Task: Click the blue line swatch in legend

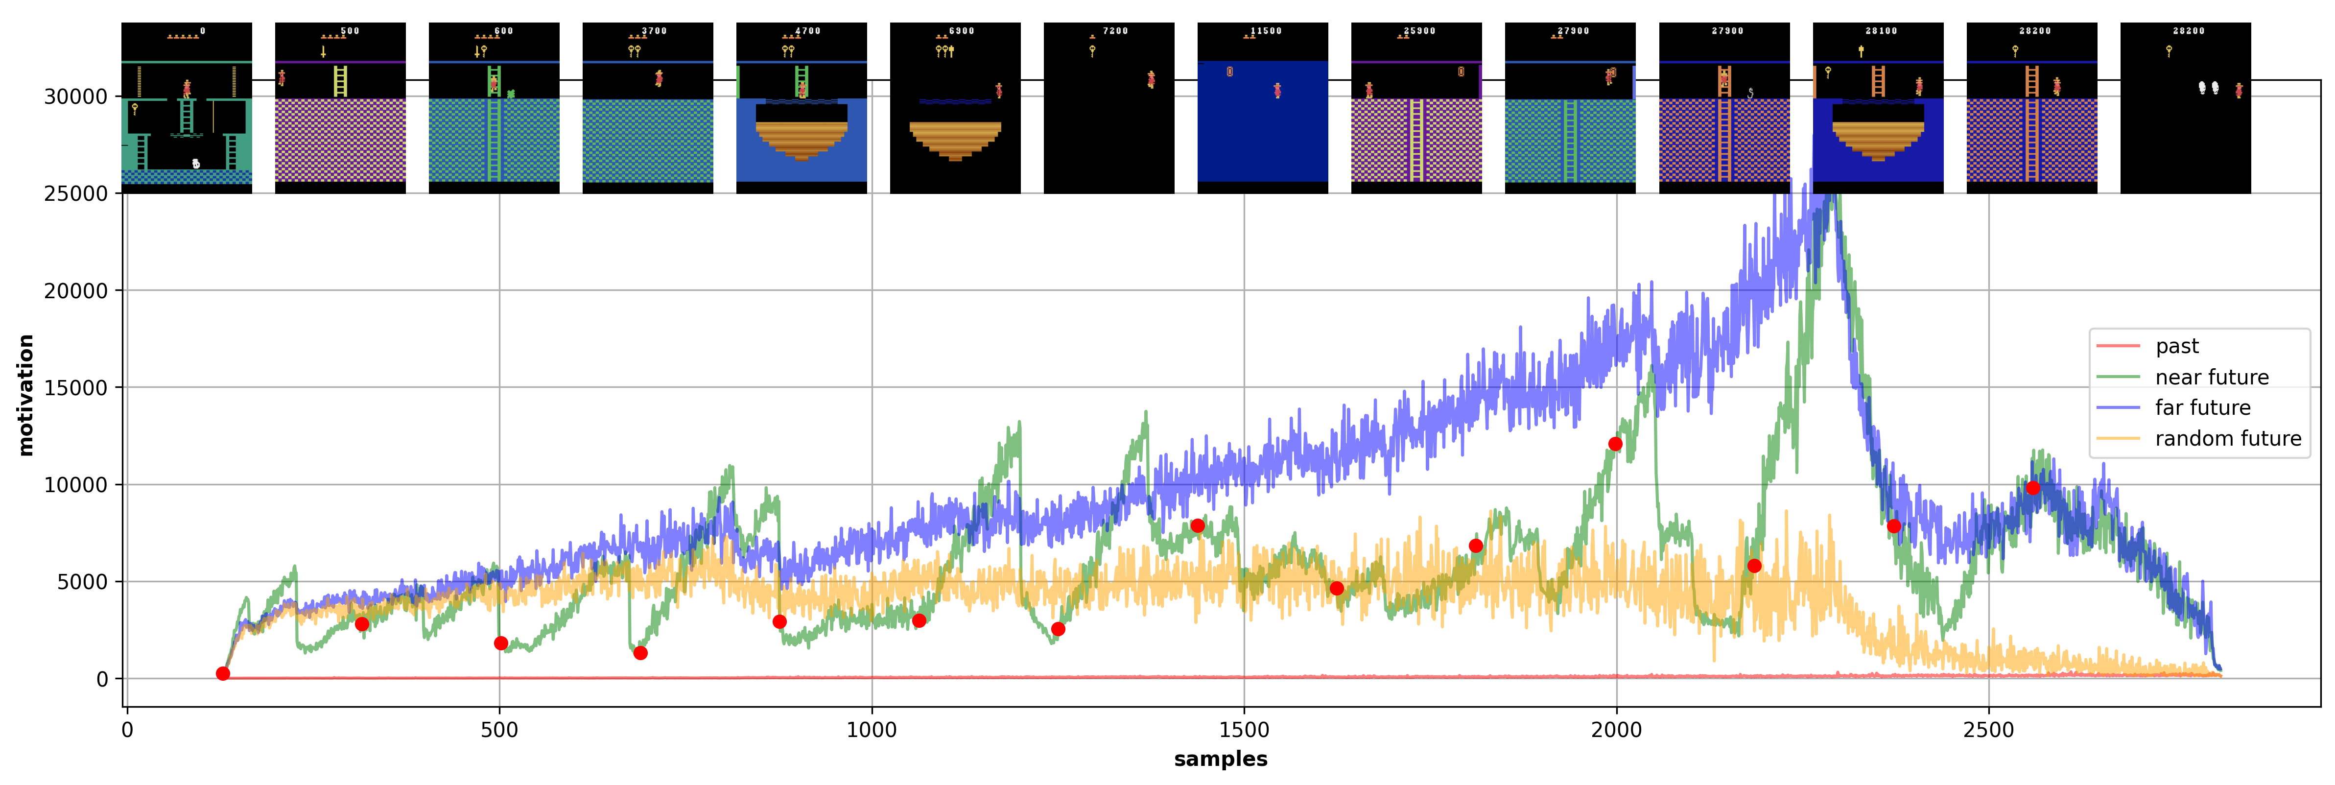Action: 2119,408
